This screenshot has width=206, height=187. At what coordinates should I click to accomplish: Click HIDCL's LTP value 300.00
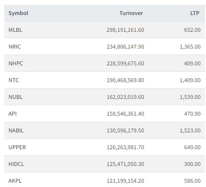[192, 164]
